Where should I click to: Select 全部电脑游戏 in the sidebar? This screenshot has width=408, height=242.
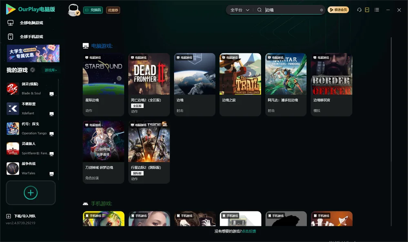[31, 23]
